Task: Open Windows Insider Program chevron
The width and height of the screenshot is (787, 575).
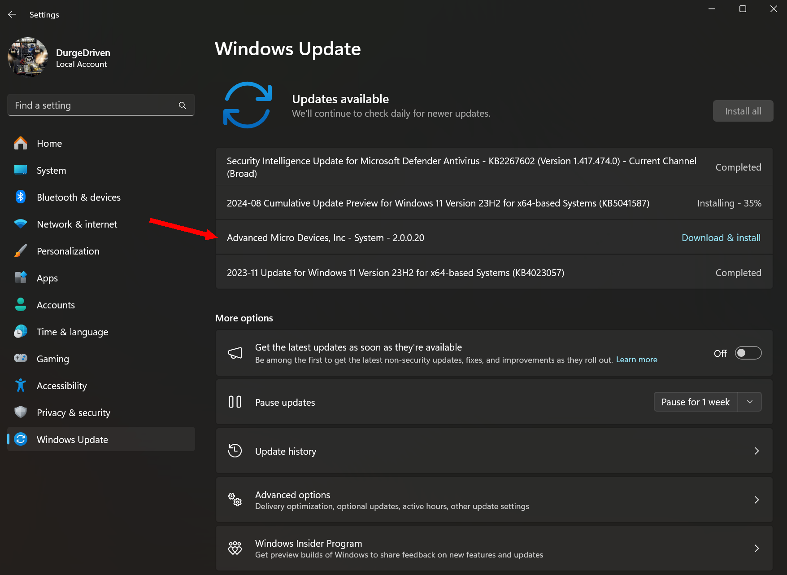Action: (757, 548)
